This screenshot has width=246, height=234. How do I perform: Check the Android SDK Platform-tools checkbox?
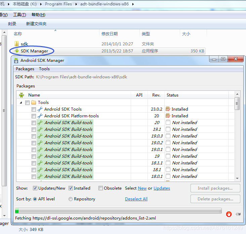[x=34, y=116]
